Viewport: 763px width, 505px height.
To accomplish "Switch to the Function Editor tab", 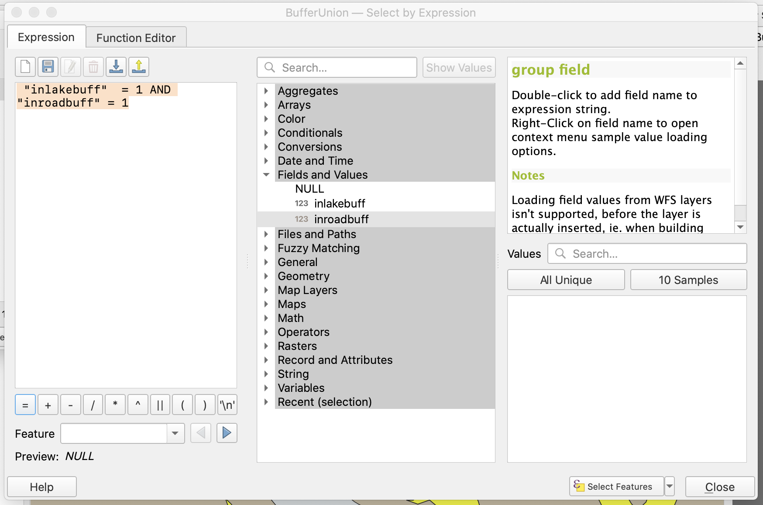I will click(136, 38).
